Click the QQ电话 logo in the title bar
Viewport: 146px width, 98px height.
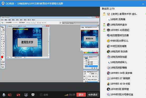click(x=3, y=3)
